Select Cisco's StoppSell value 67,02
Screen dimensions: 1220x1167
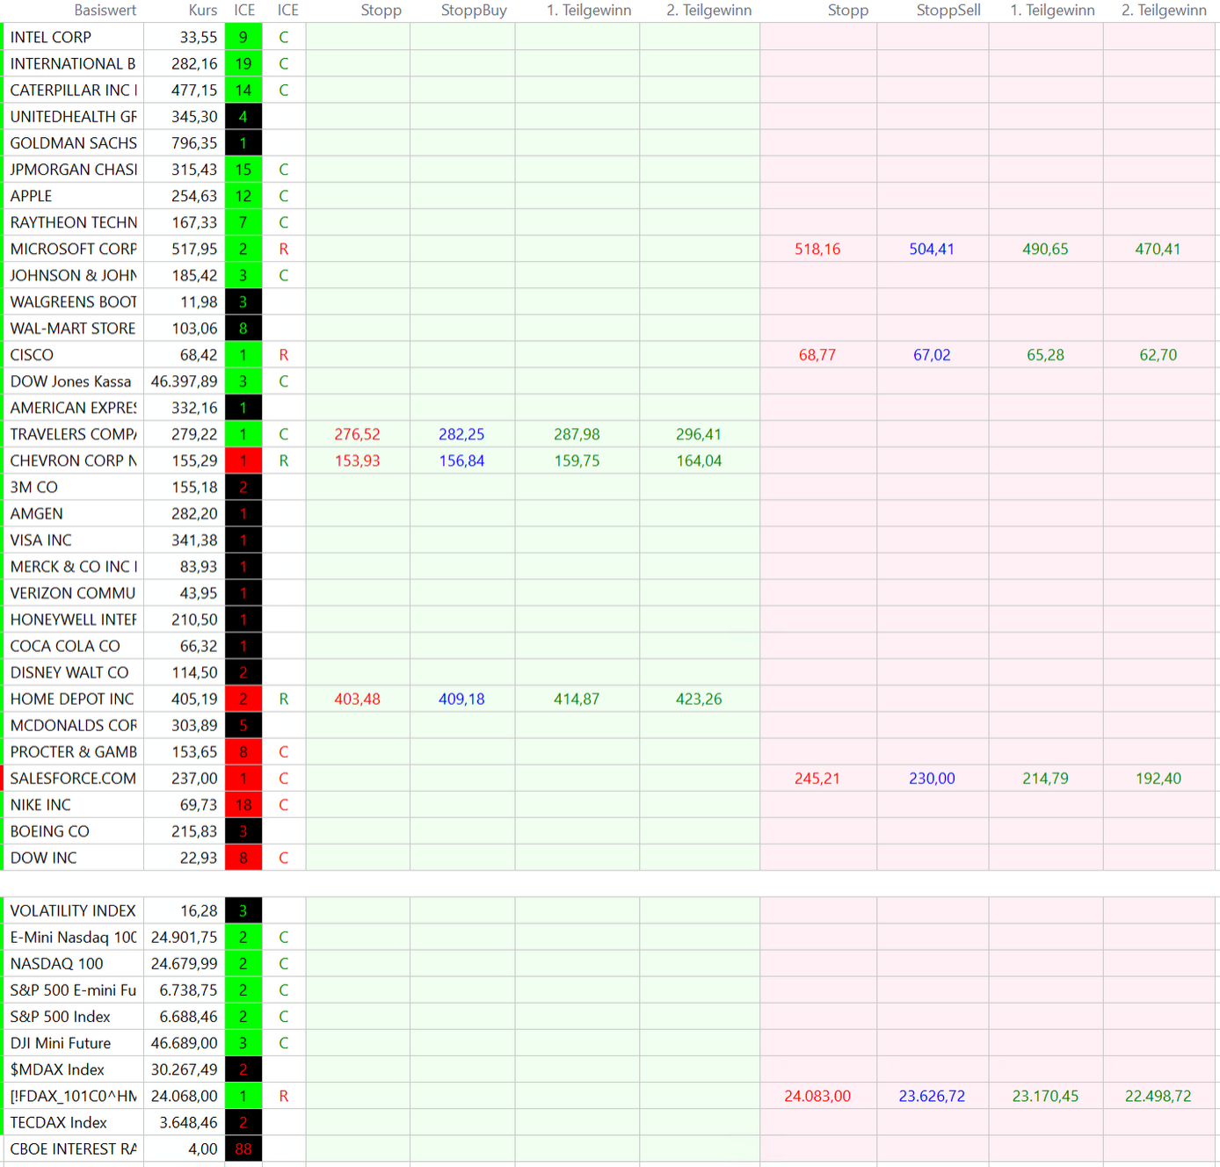point(932,355)
